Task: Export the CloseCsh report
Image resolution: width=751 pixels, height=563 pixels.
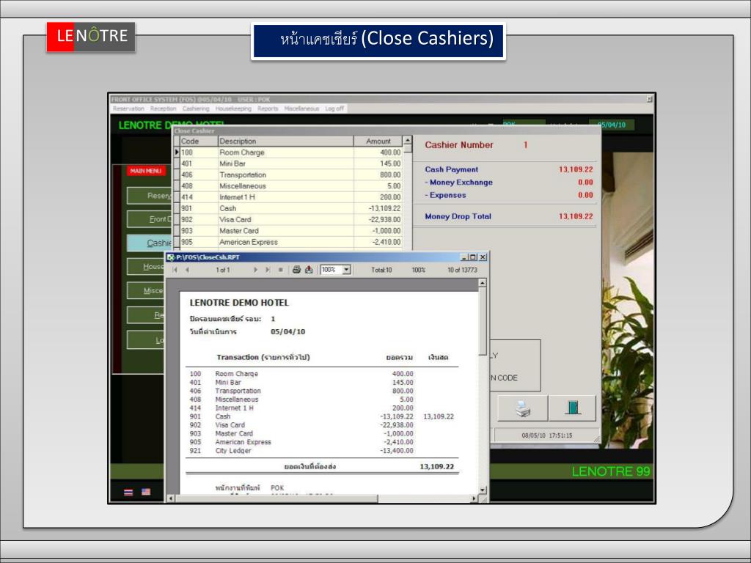Action: pyautogui.click(x=309, y=270)
